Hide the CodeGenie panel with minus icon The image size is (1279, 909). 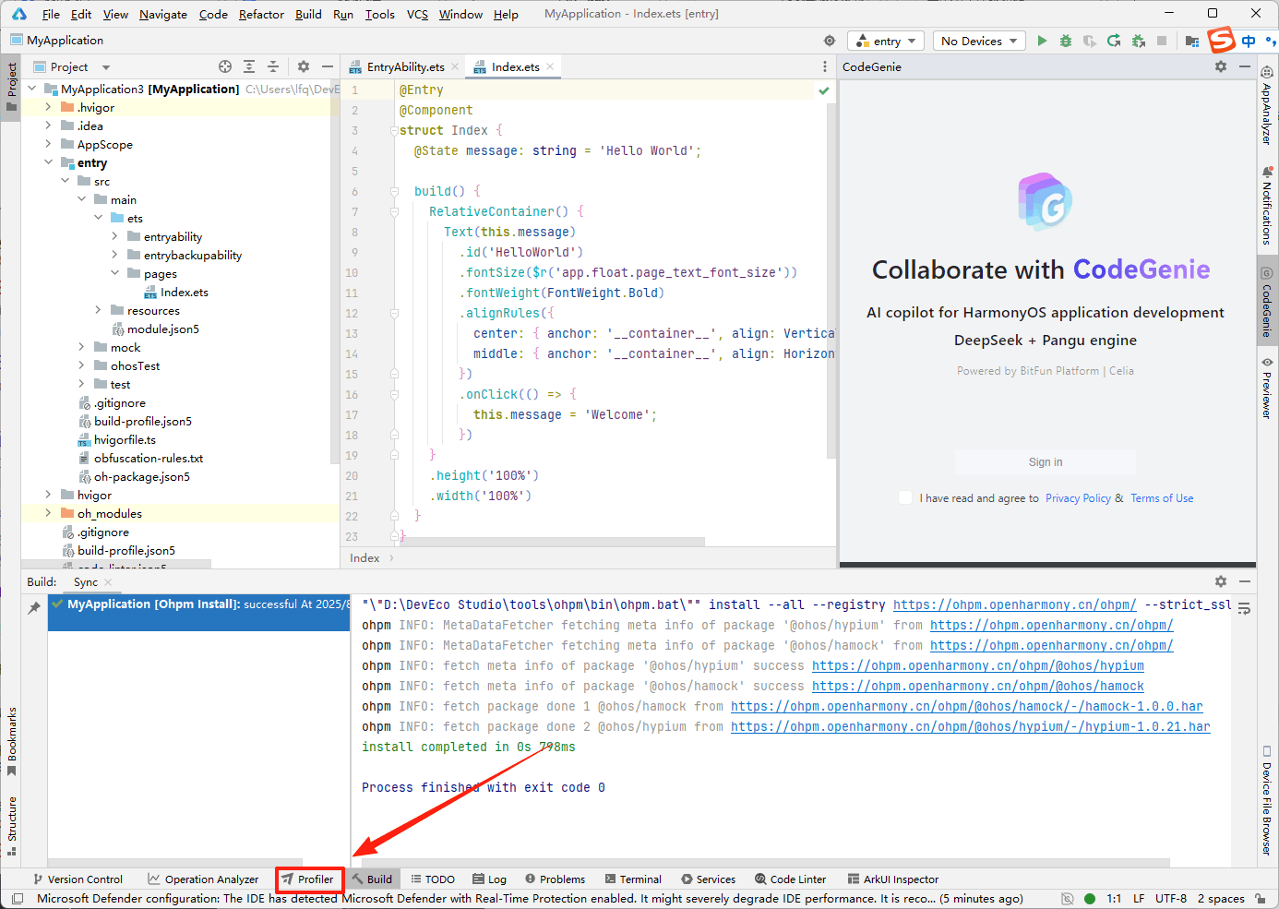pyautogui.click(x=1245, y=66)
